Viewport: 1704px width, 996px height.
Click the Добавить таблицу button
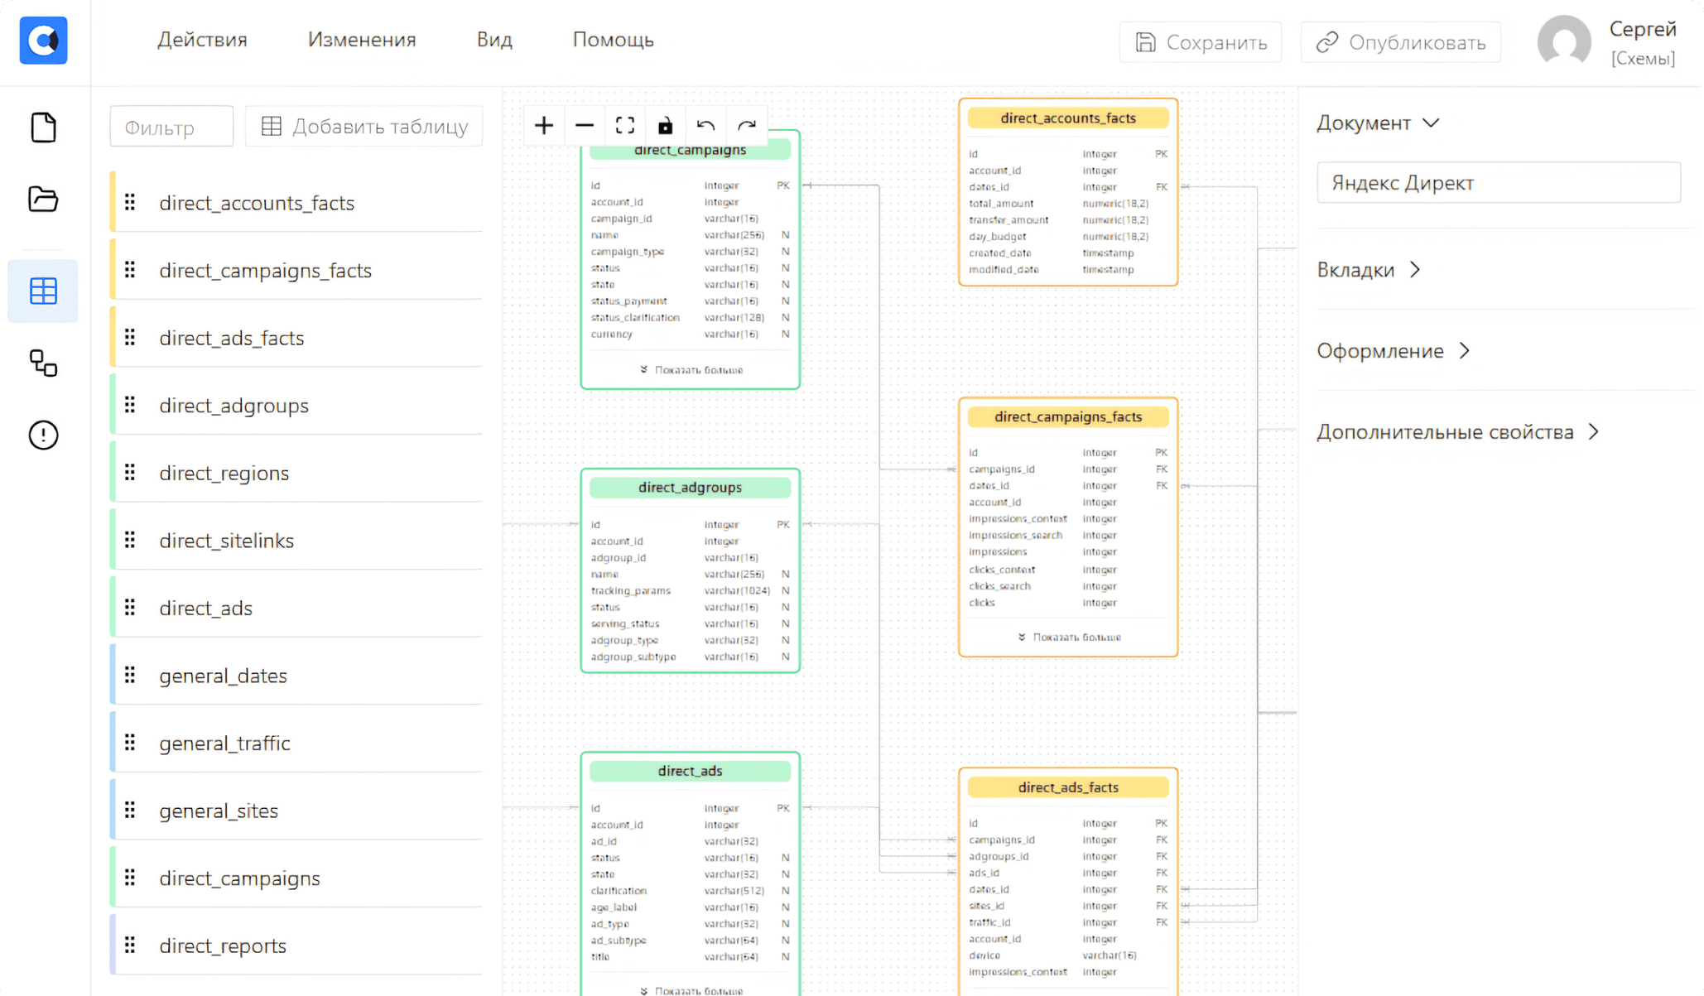click(364, 127)
